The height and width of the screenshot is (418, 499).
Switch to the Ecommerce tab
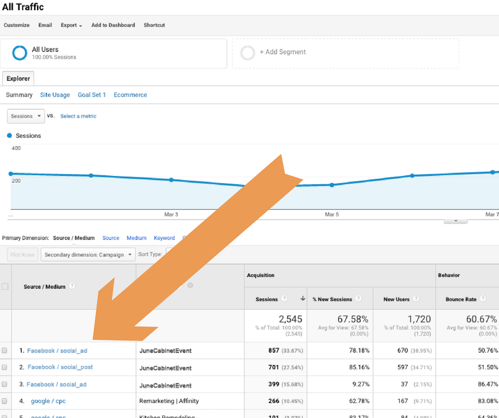click(x=130, y=95)
